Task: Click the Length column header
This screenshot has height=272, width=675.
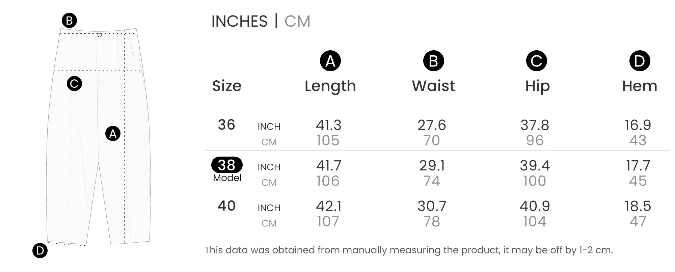Action: [x=330, y=86]
